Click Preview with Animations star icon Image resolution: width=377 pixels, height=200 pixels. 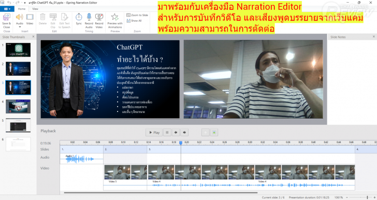point(114,17)
